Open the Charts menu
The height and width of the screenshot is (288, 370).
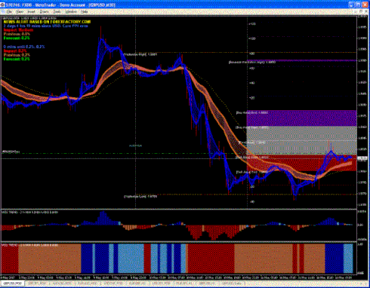[x=44, y=12]
